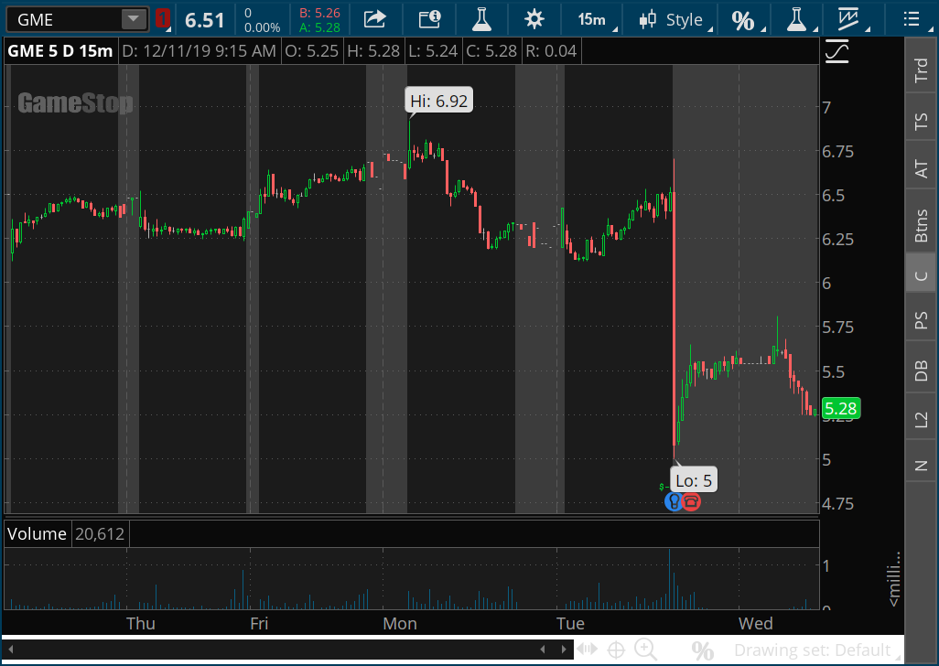
Task: Open the patterns flask icon on right
Action: tap(797, 19)
